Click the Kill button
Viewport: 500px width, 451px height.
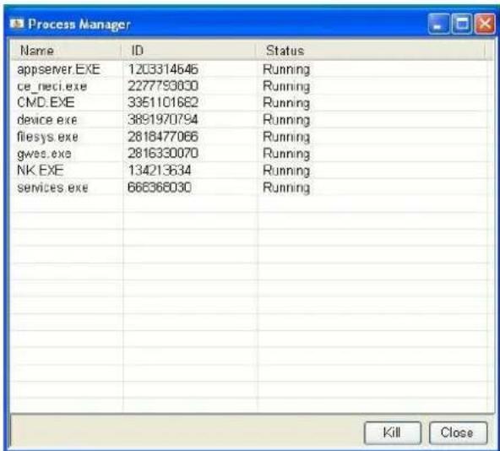tap(392, 432)
